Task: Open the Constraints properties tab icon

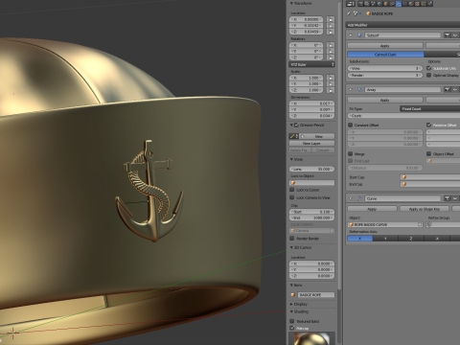Action: [x=392, y=4]
